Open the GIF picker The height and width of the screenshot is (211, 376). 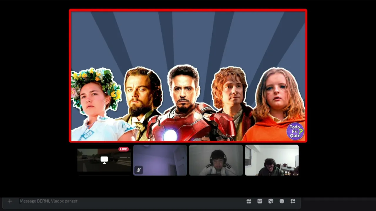[260, 201]
